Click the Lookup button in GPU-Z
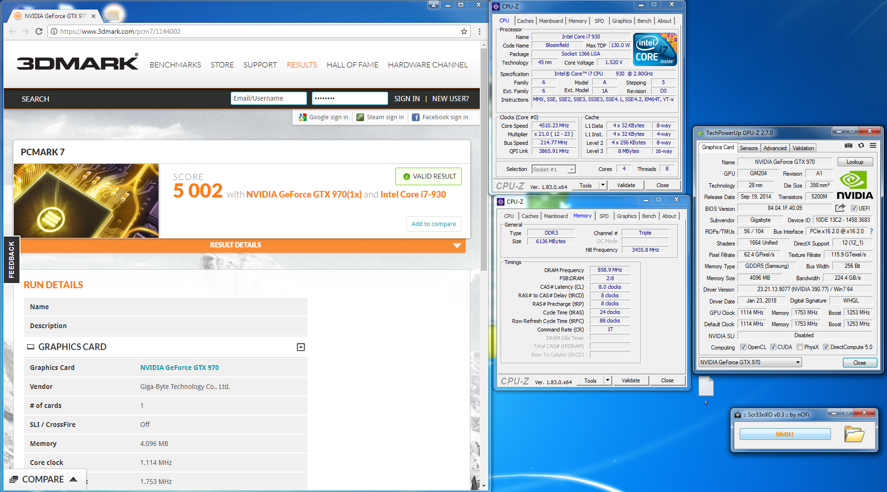 click(855, 162)
